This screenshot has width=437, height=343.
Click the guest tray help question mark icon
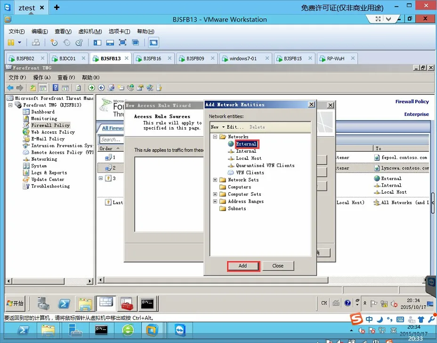pyautogui.click(x=348, y=303)
